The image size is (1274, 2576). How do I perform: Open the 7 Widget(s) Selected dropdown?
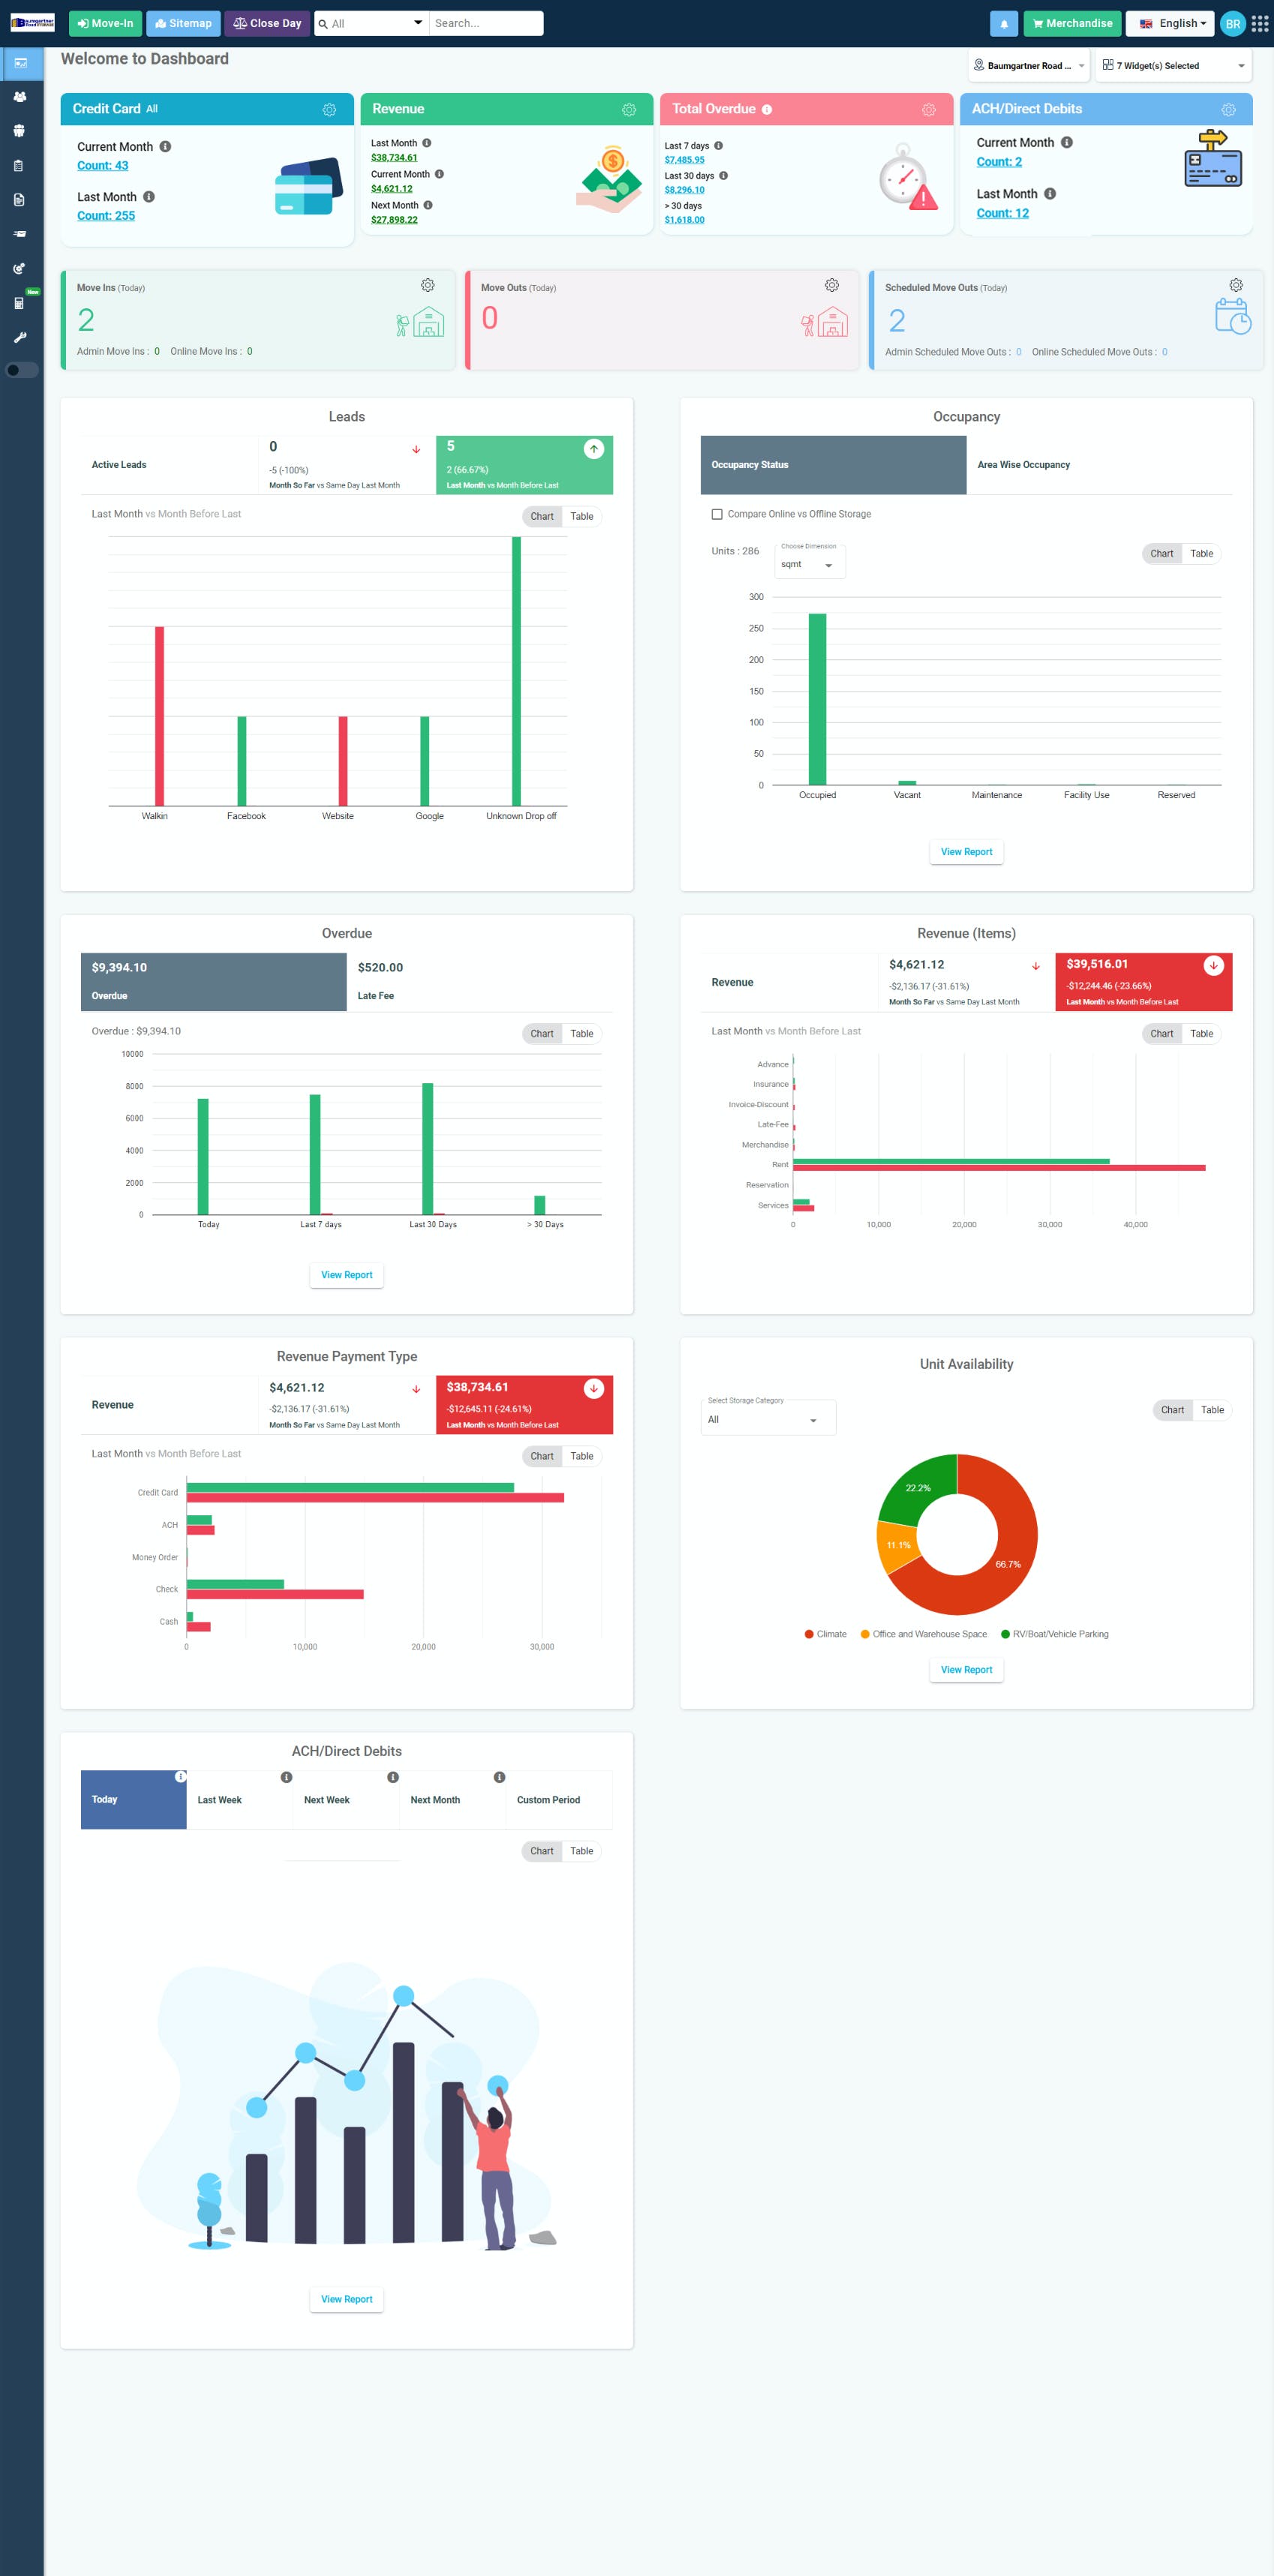(x=1174, y=66)
